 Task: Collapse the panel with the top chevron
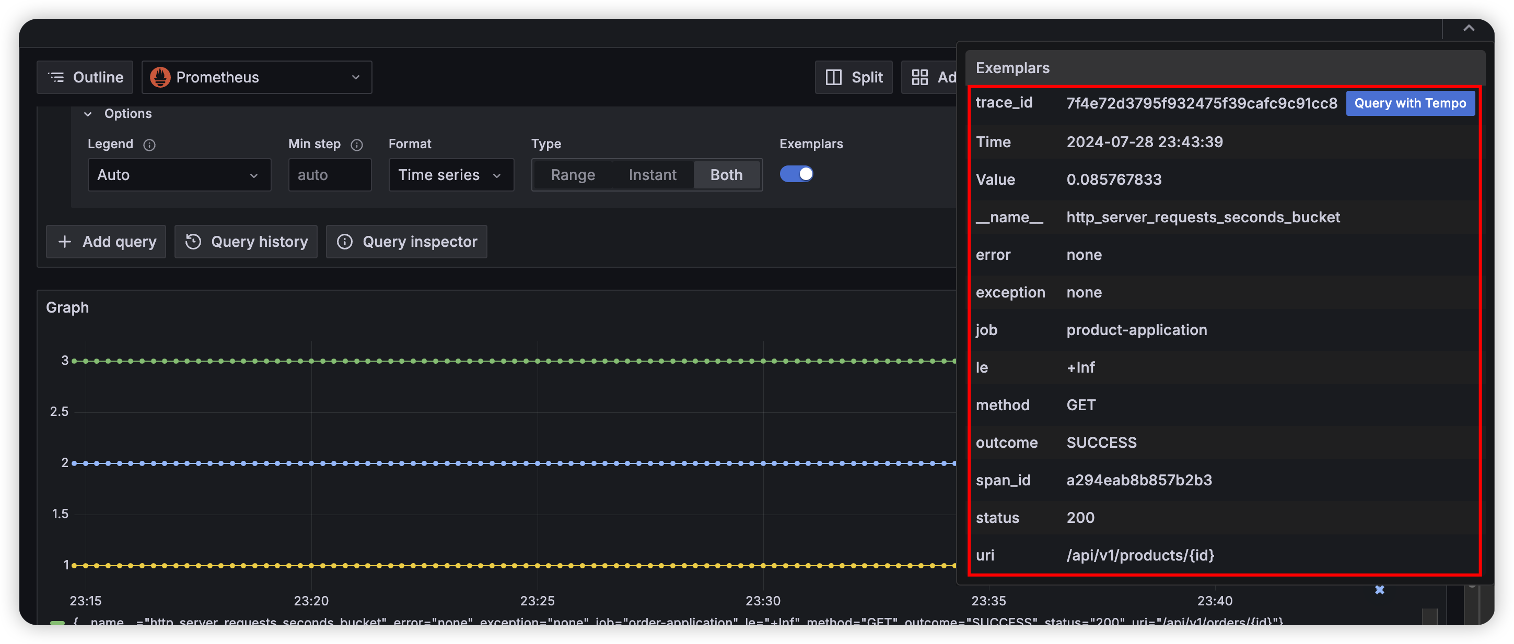point(1468,28)
